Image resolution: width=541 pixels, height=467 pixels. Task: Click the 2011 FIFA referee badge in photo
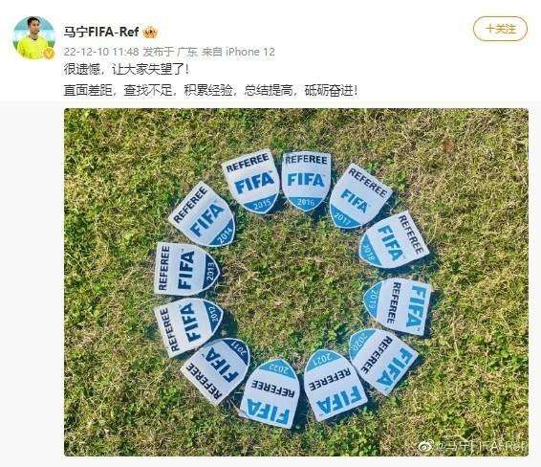point(216,369)
